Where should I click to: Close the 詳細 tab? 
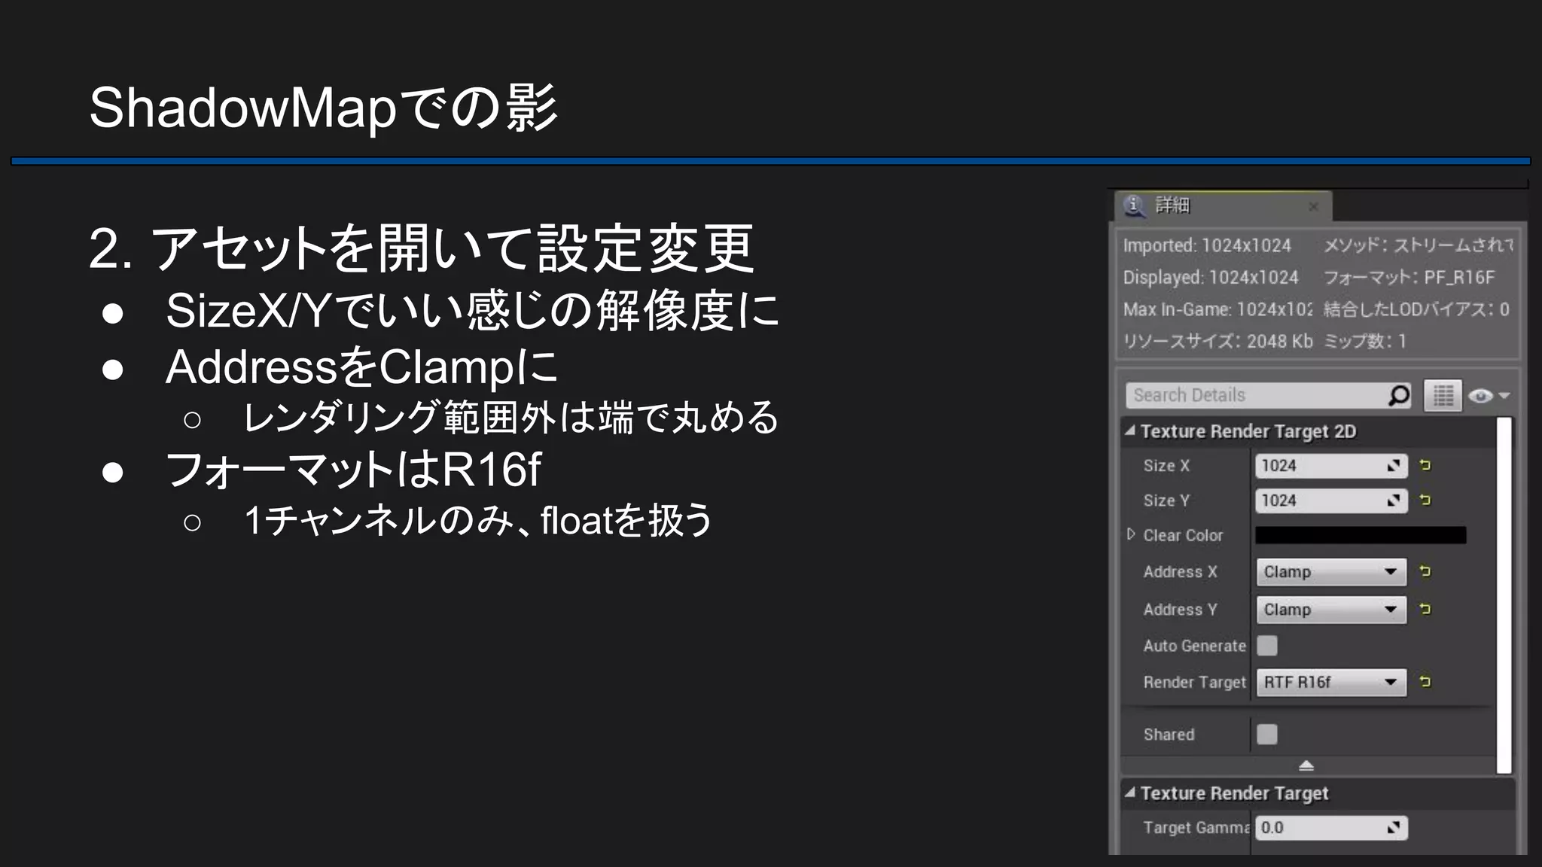coord(1313,206)
